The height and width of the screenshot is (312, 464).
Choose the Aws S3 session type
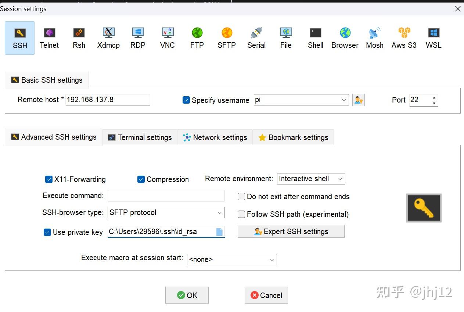404,38
